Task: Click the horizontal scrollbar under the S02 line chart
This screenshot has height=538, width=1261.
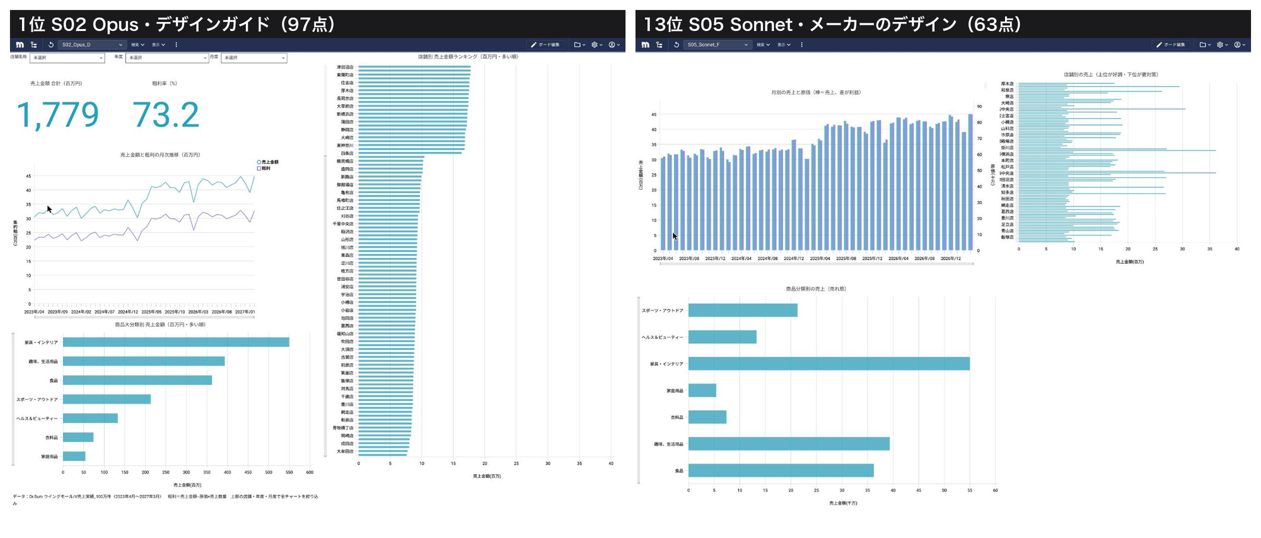Action: tap(144, 317)
